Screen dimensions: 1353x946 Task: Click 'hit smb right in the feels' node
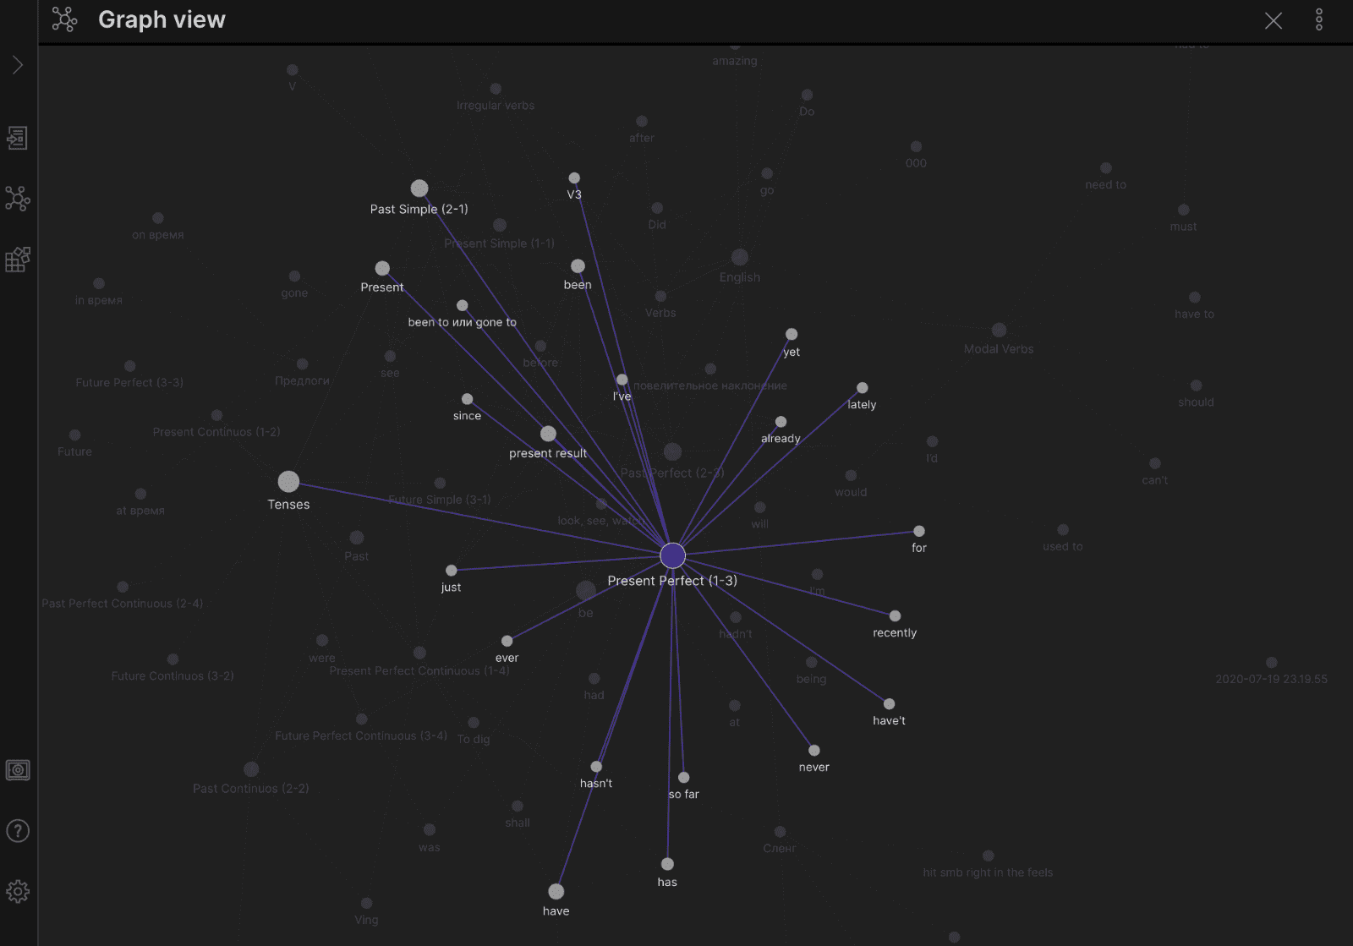(x=988, y=856)
